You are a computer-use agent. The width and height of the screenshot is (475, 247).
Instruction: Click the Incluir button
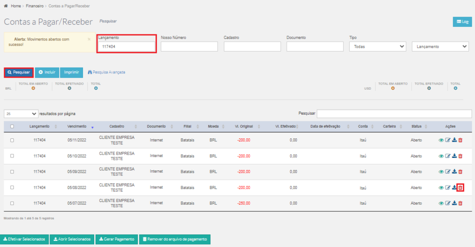47,72
